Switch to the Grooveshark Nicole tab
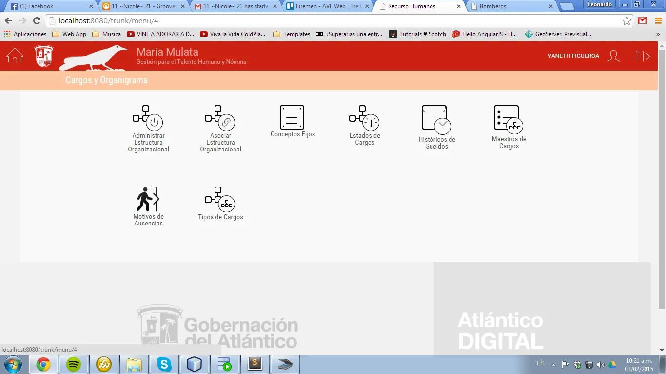Screen dimensions: 666x374 click(x=143, y=6)
